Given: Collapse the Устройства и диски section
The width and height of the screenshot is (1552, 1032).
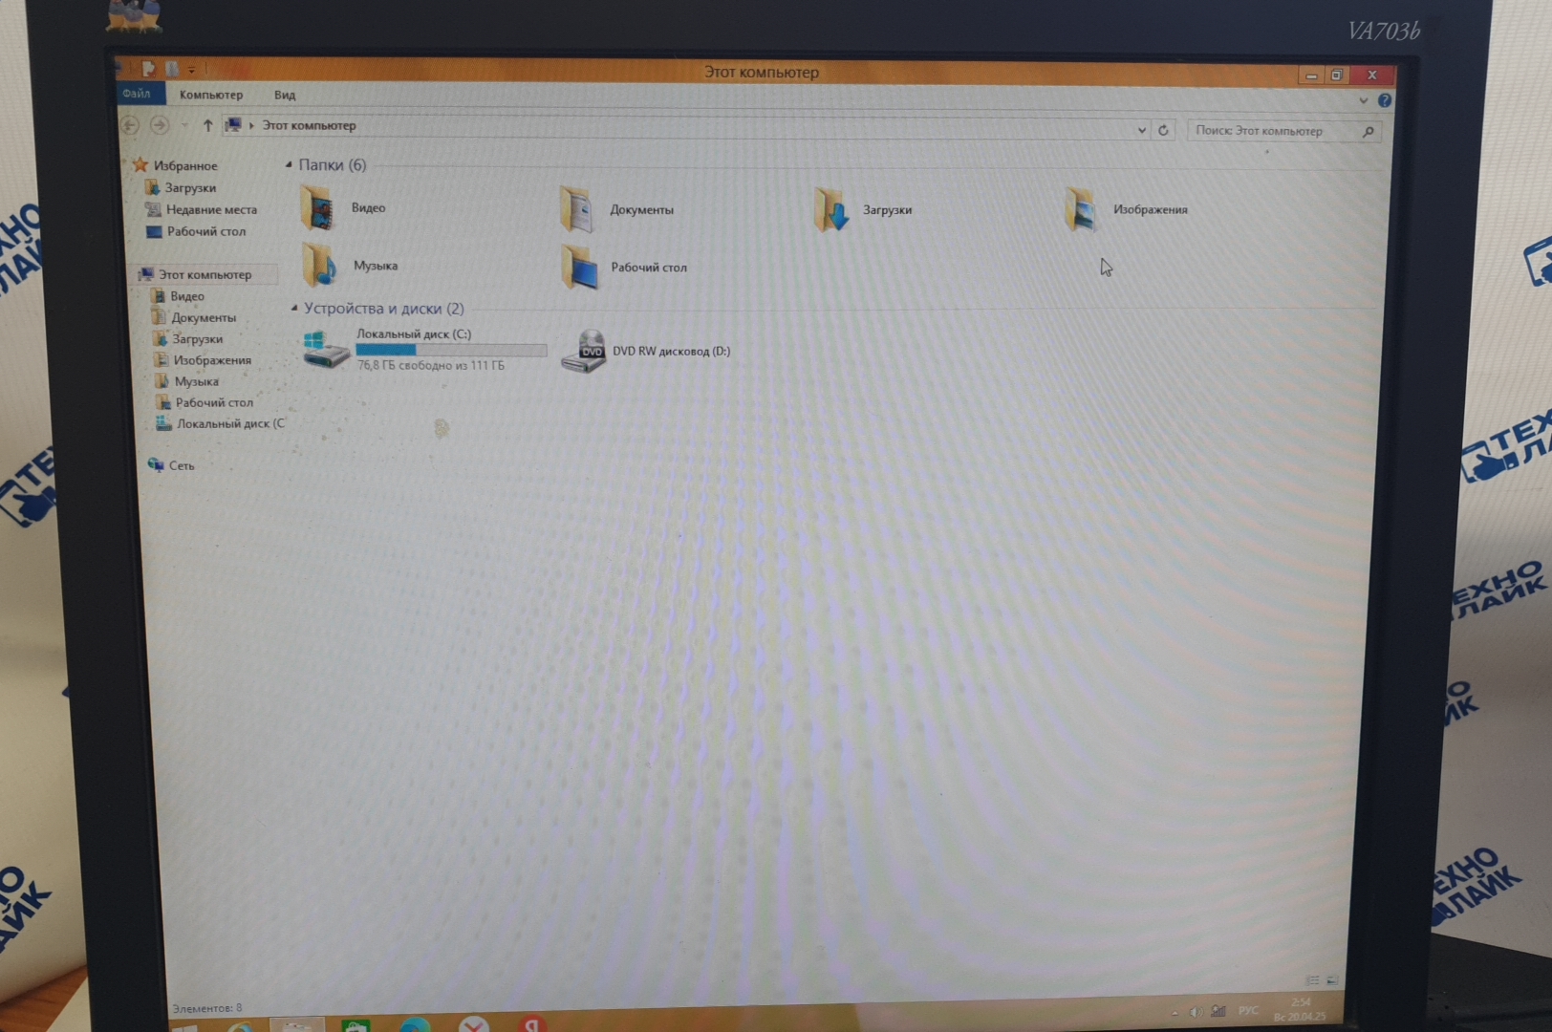Looking at the screenshot, I should [294, 309].
